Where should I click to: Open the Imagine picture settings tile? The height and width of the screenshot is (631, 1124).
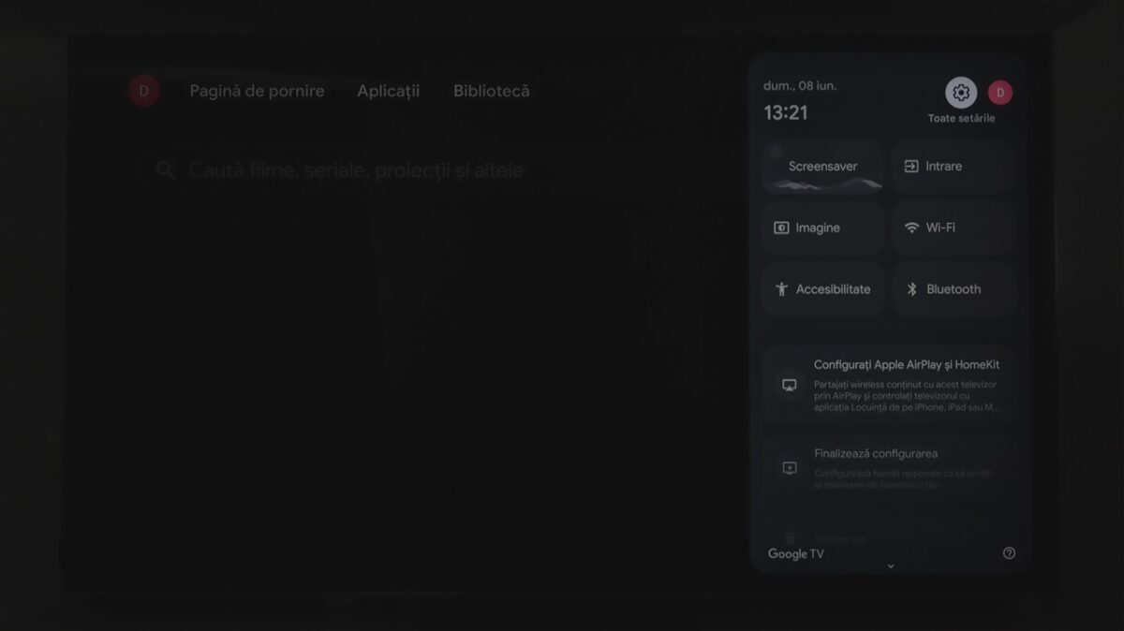(822, 227)
